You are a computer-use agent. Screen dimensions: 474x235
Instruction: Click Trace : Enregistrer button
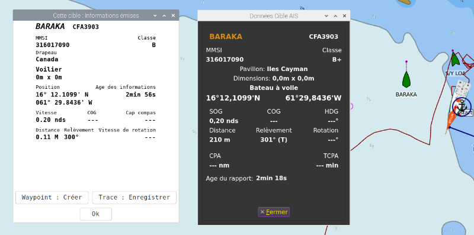pyautogui.click(x=134, y=198)
